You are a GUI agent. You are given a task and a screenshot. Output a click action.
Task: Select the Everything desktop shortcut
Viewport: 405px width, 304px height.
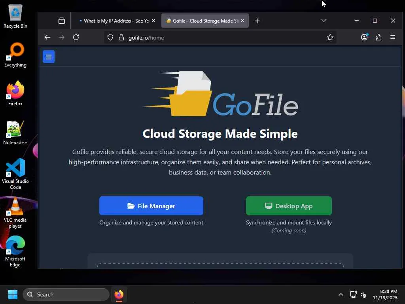(x=15, y=55)
